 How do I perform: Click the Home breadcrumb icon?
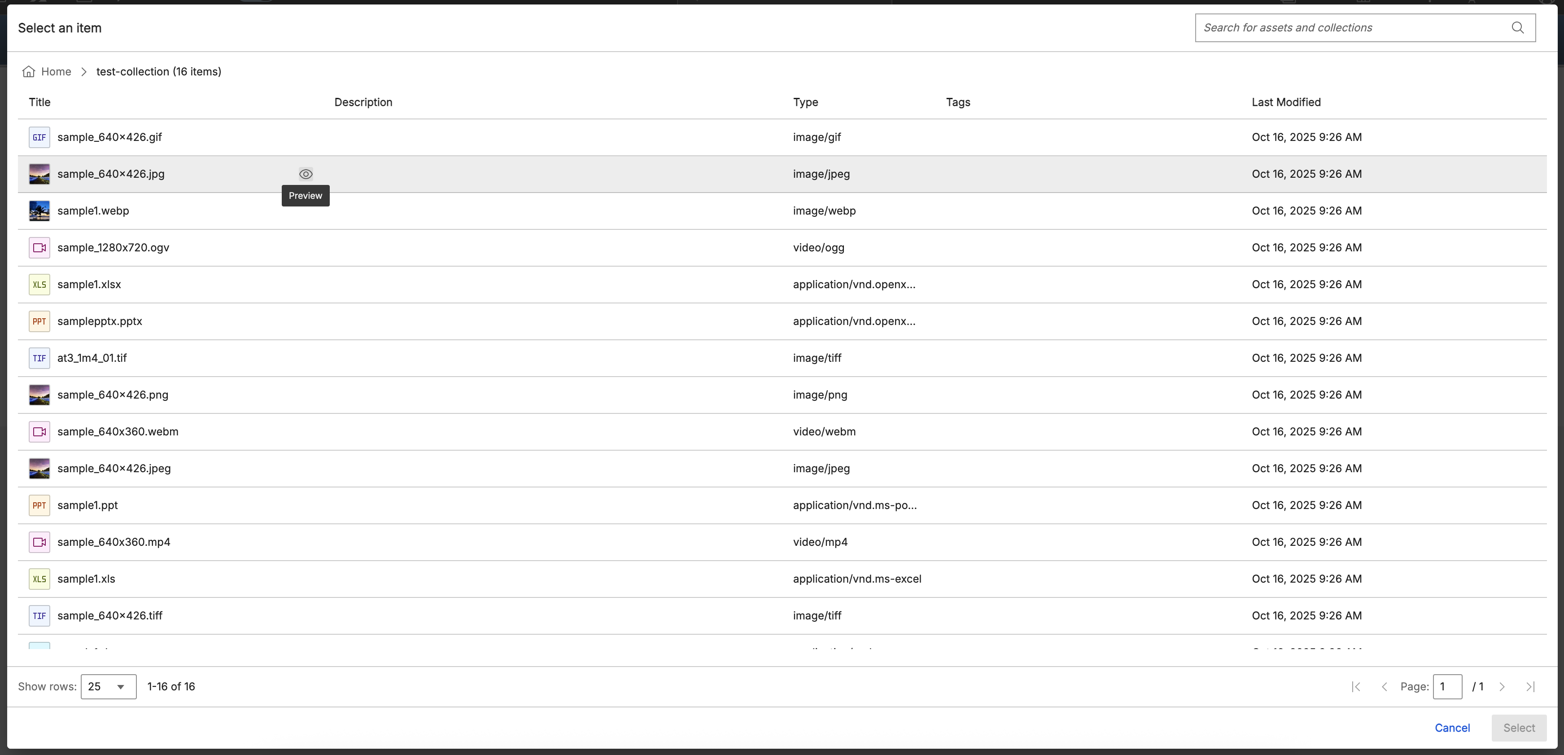[29, 72]
